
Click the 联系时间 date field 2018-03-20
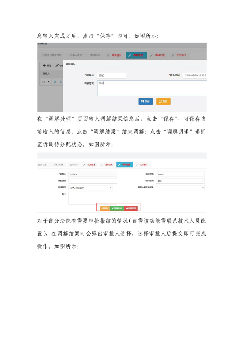[x=195, y=75]
